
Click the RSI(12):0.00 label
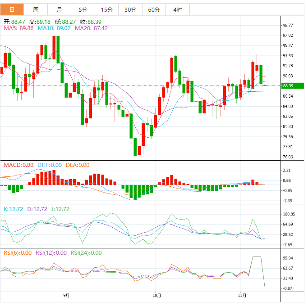(x=51, y=253)
